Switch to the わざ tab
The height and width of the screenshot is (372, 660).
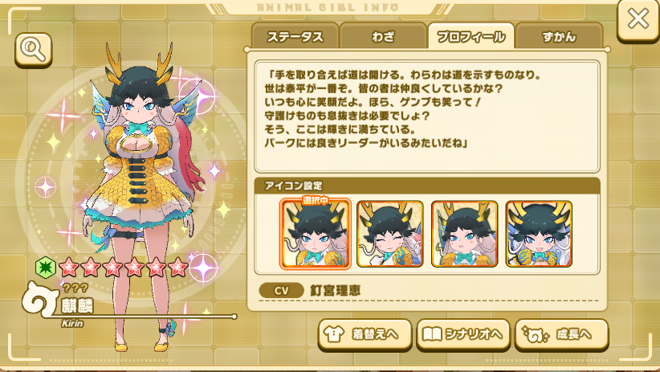click(x=383, y=37)
